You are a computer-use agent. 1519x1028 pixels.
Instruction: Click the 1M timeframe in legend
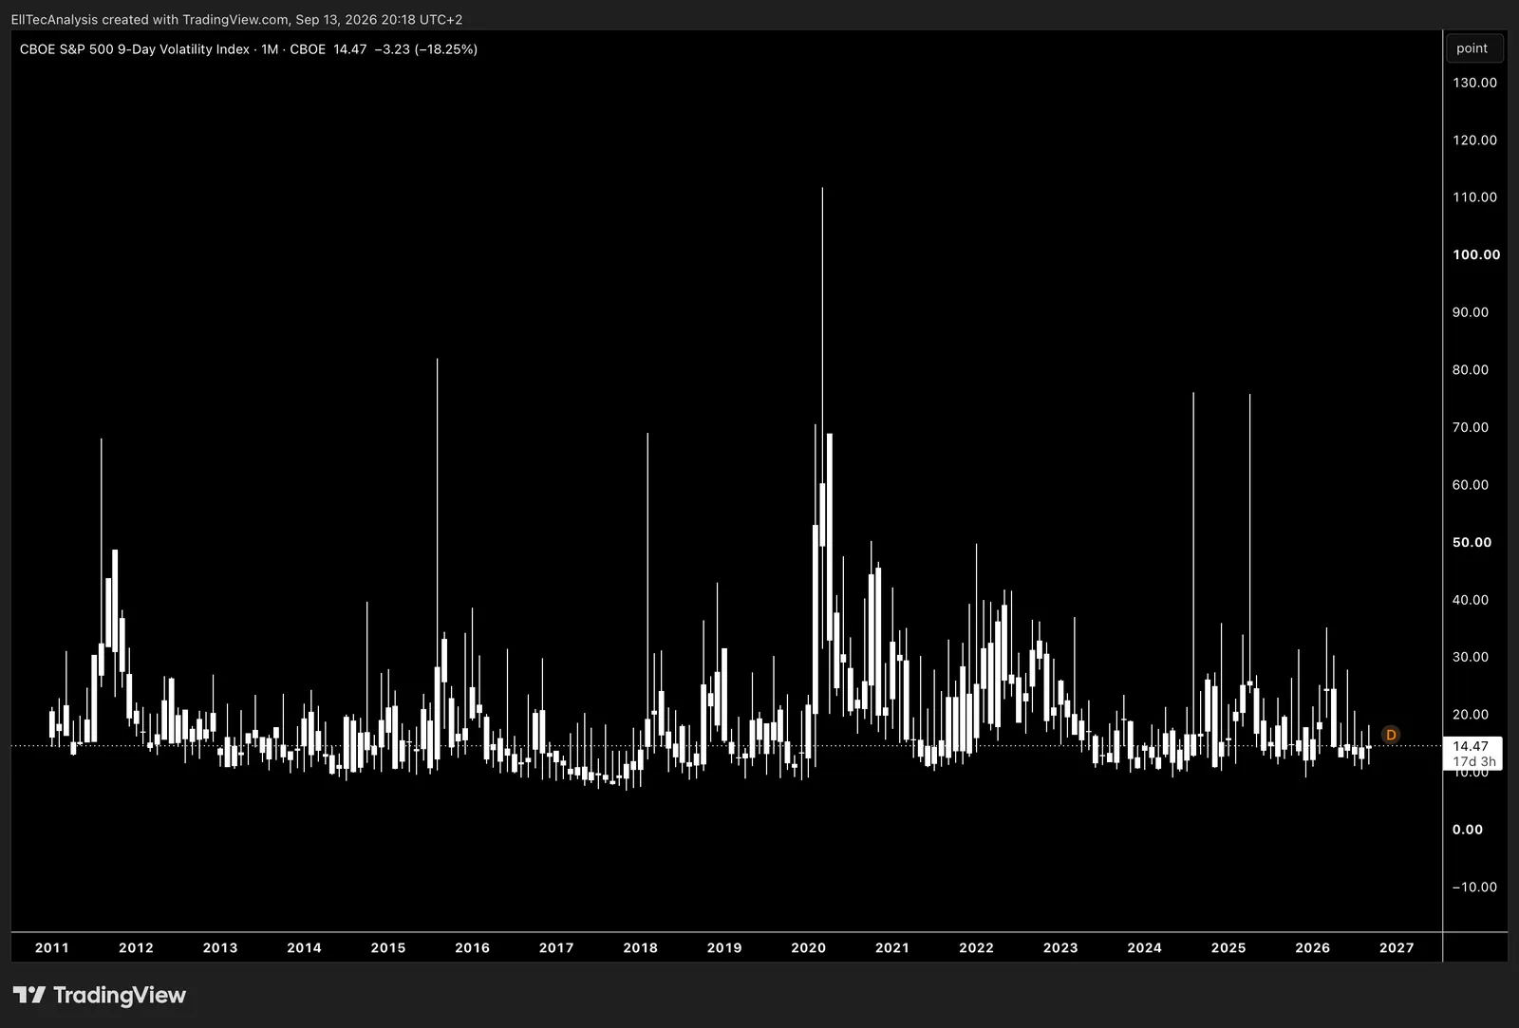click(x=271, y=49)
